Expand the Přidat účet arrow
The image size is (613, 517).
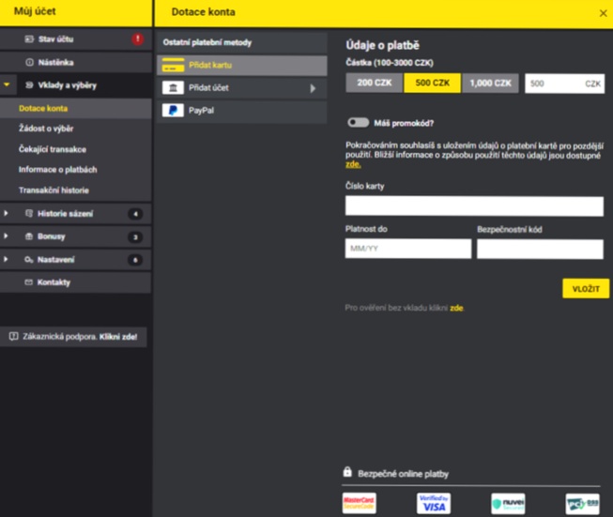point(313,88)
